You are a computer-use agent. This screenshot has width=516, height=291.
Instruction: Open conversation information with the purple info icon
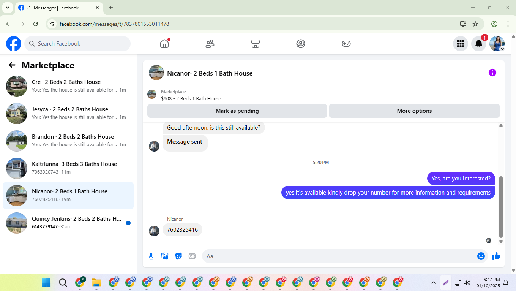point(492,73)
